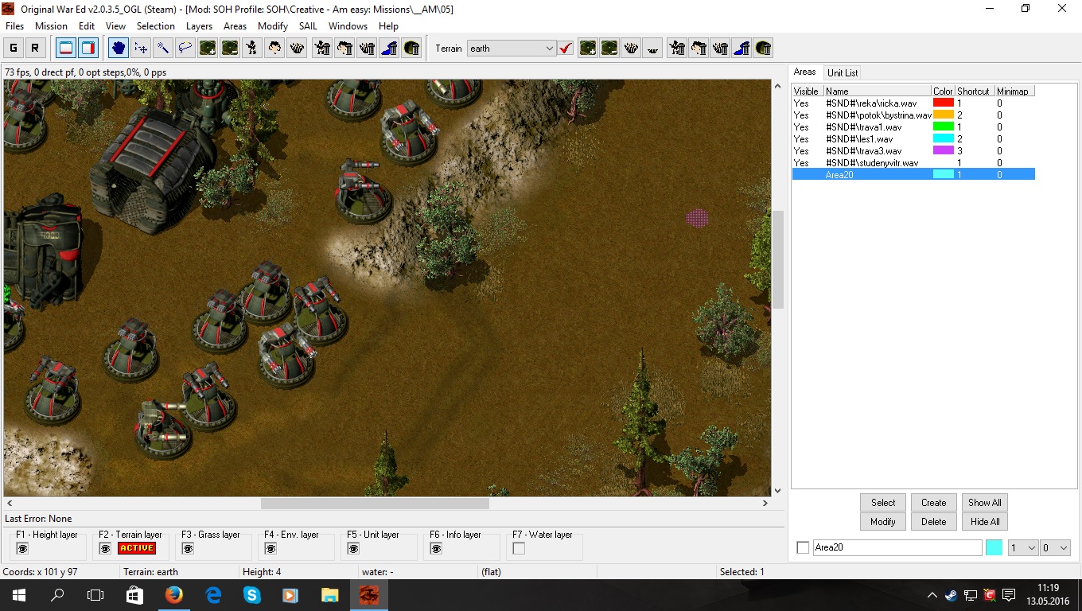Switch to the Areas tab
1082x611 pixels.
pyautogui.click(x=805, y=72)
